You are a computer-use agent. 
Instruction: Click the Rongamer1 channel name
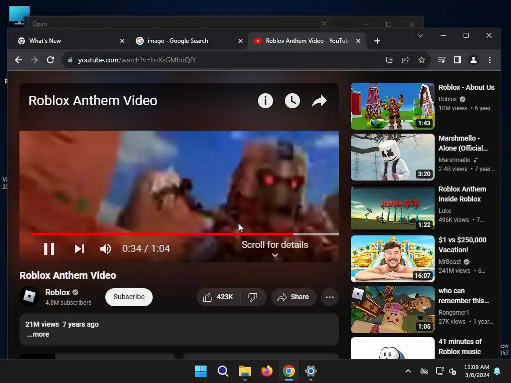click(x=454, y=313)
